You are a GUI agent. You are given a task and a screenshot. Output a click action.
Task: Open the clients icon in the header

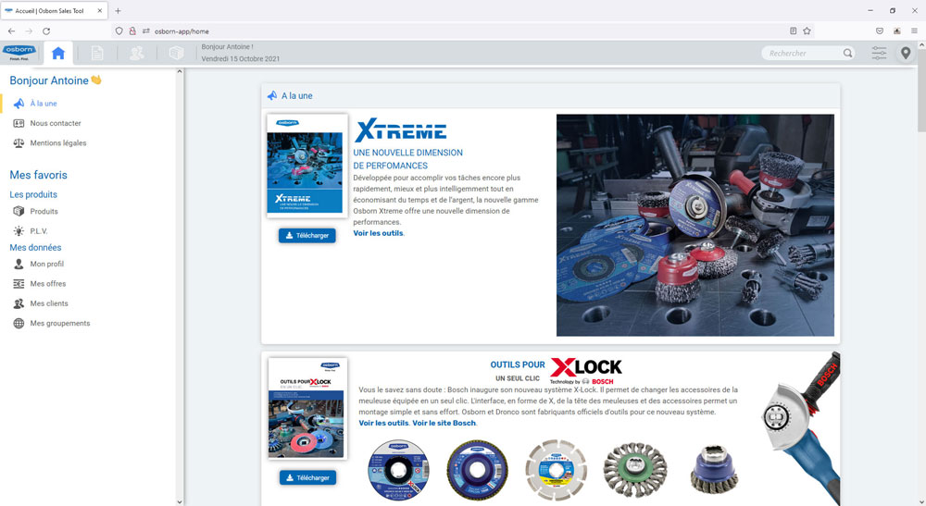click(x=136, y=53)
